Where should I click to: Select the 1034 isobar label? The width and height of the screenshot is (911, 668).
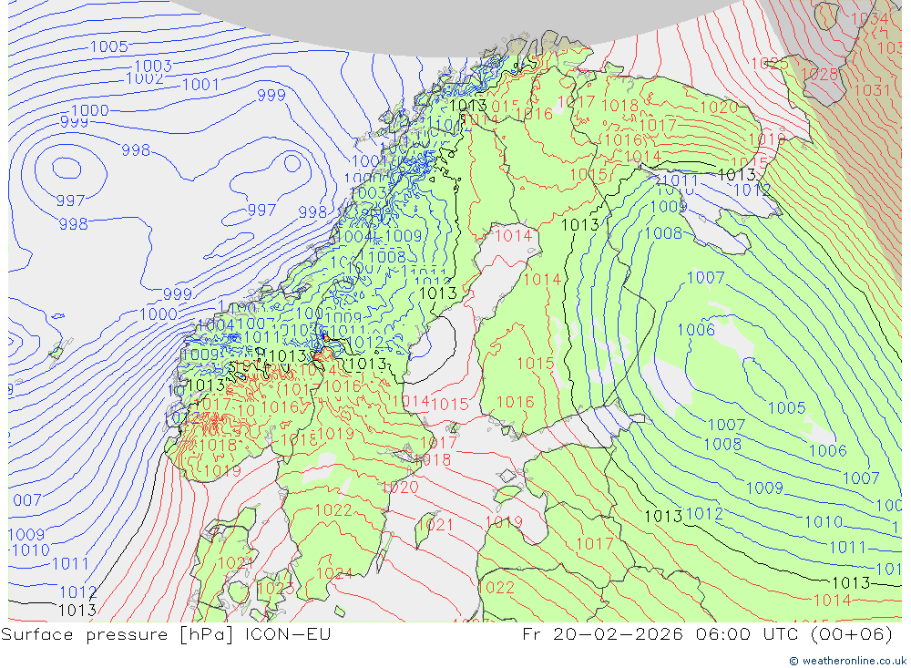click(x=870, y=18)
